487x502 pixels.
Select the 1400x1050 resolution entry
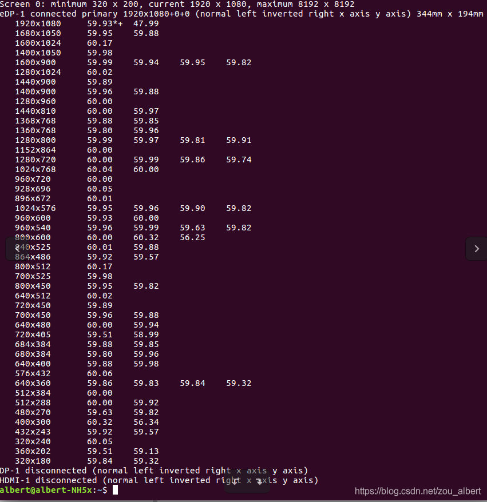[38, 53]
